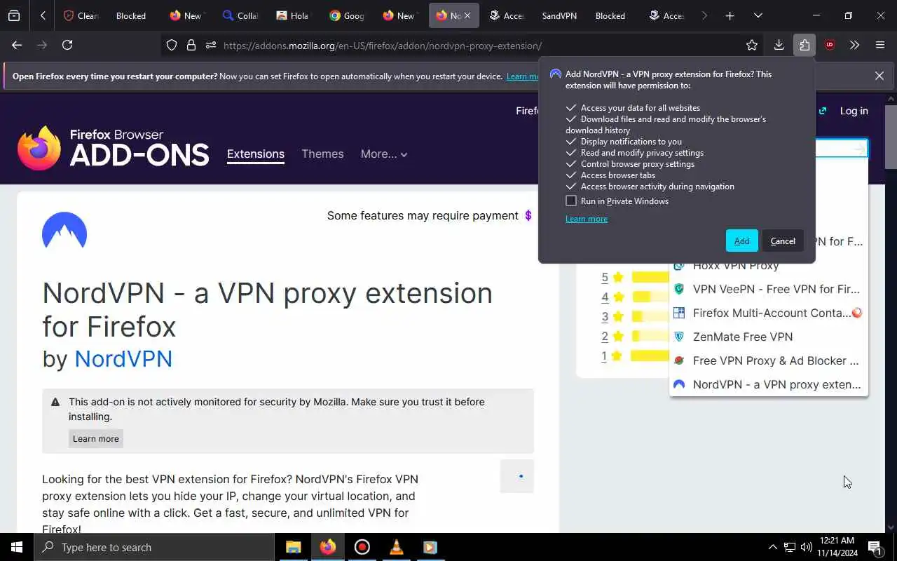The height and width of the screenshot is (561, 897).
Task: Submit the add-on search arrow
Action: click(x=859, y=149)
